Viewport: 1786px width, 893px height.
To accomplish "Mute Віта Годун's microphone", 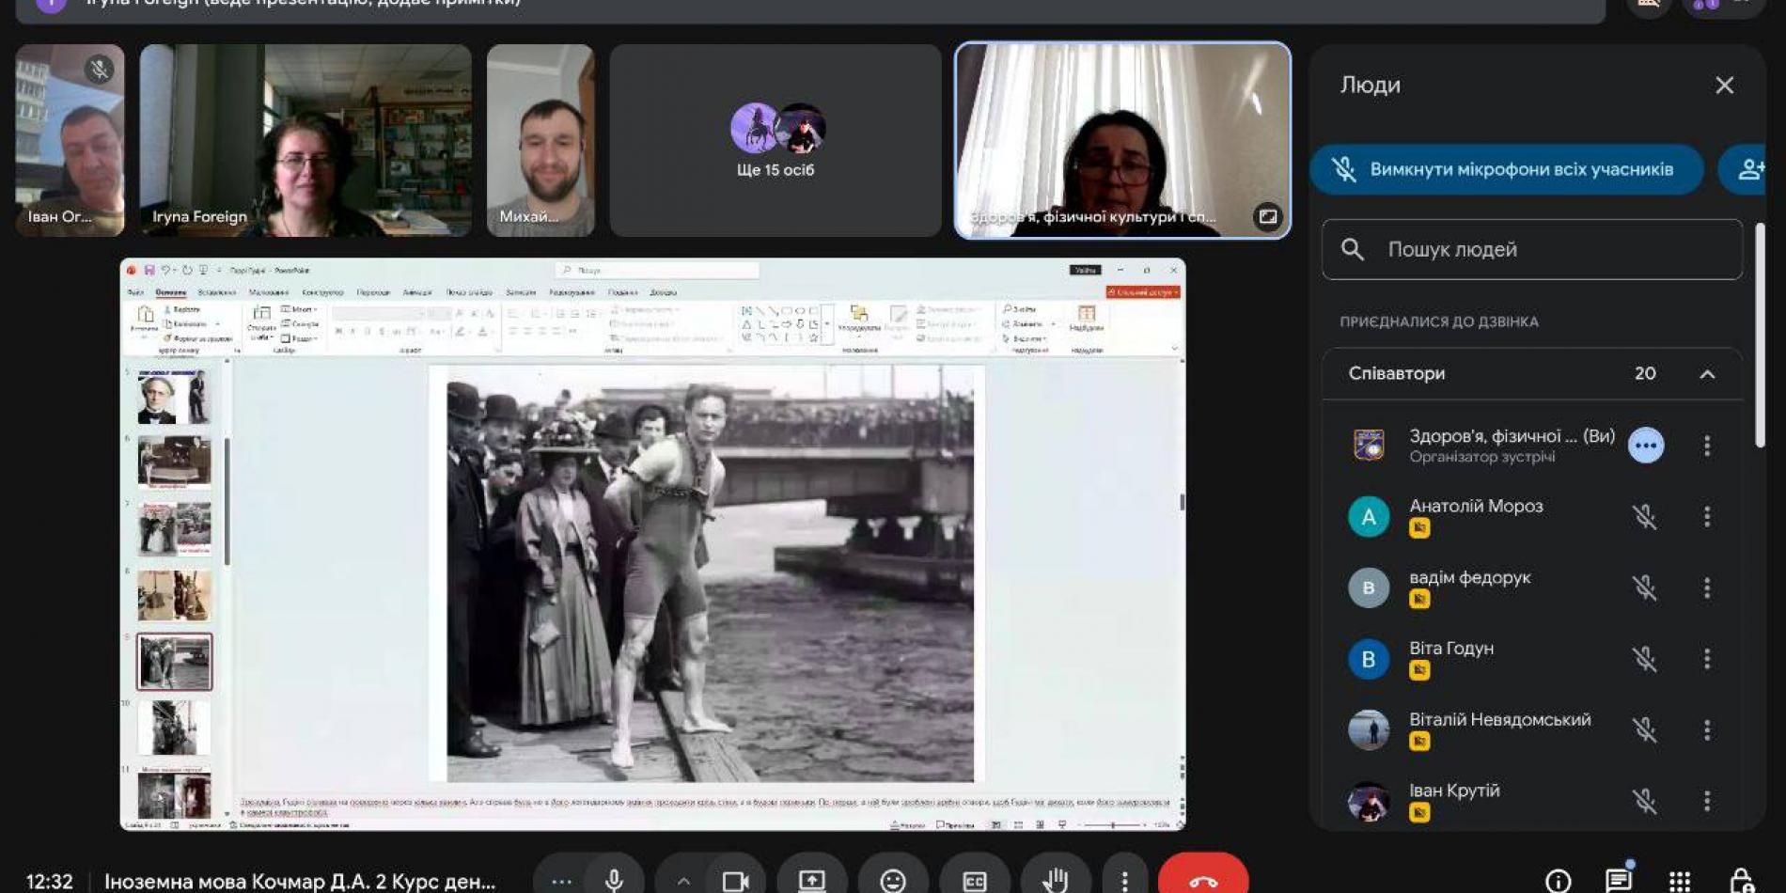I will coord(1644,658).
